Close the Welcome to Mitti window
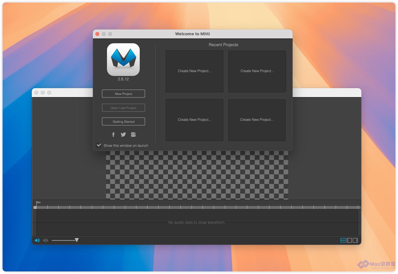Image resolution: width=398 pixels, height=274 pixels. pyautogui.click(x=97, y=34)
